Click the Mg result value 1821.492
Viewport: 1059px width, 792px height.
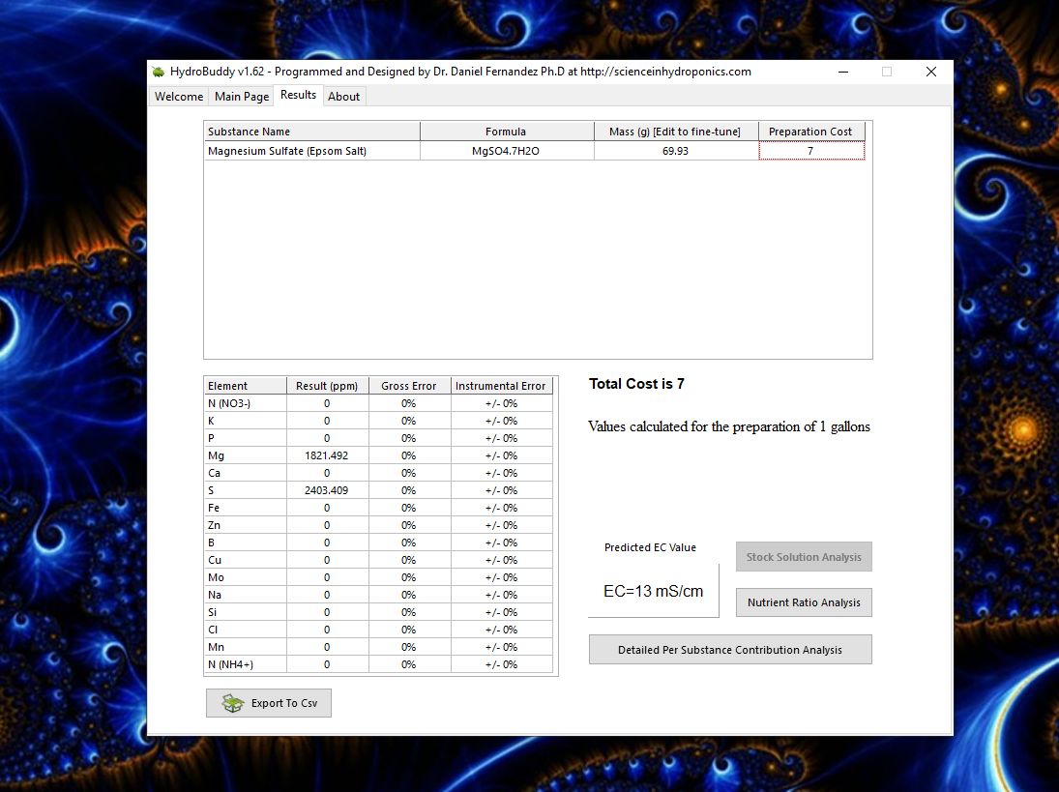(x=328, y=455)
